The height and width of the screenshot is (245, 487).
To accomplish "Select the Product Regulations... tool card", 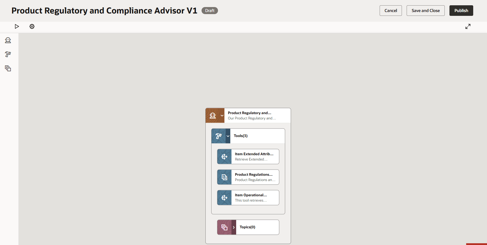I will pyautogui.click(x=248, y=177).
